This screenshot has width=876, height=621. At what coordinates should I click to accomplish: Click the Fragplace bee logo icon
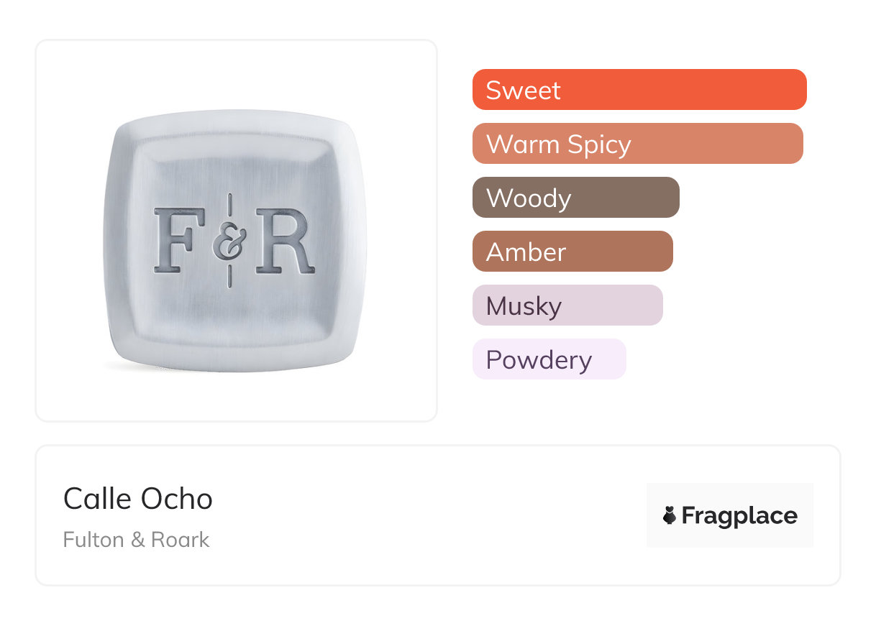670,515
